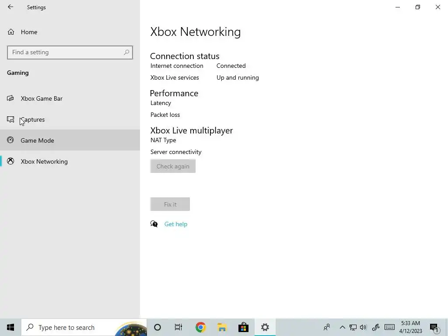The width and height of the screenshot is (448, 336).
Task: Open Microsoft Store from the taskbar
Action: tap(243, 327)
